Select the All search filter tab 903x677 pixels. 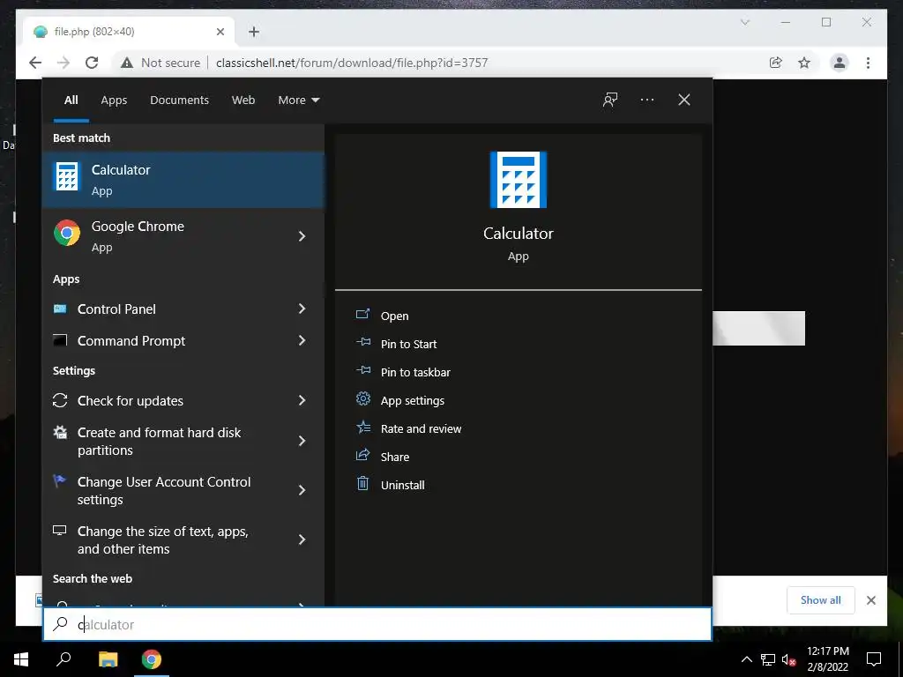pos(71,100)
